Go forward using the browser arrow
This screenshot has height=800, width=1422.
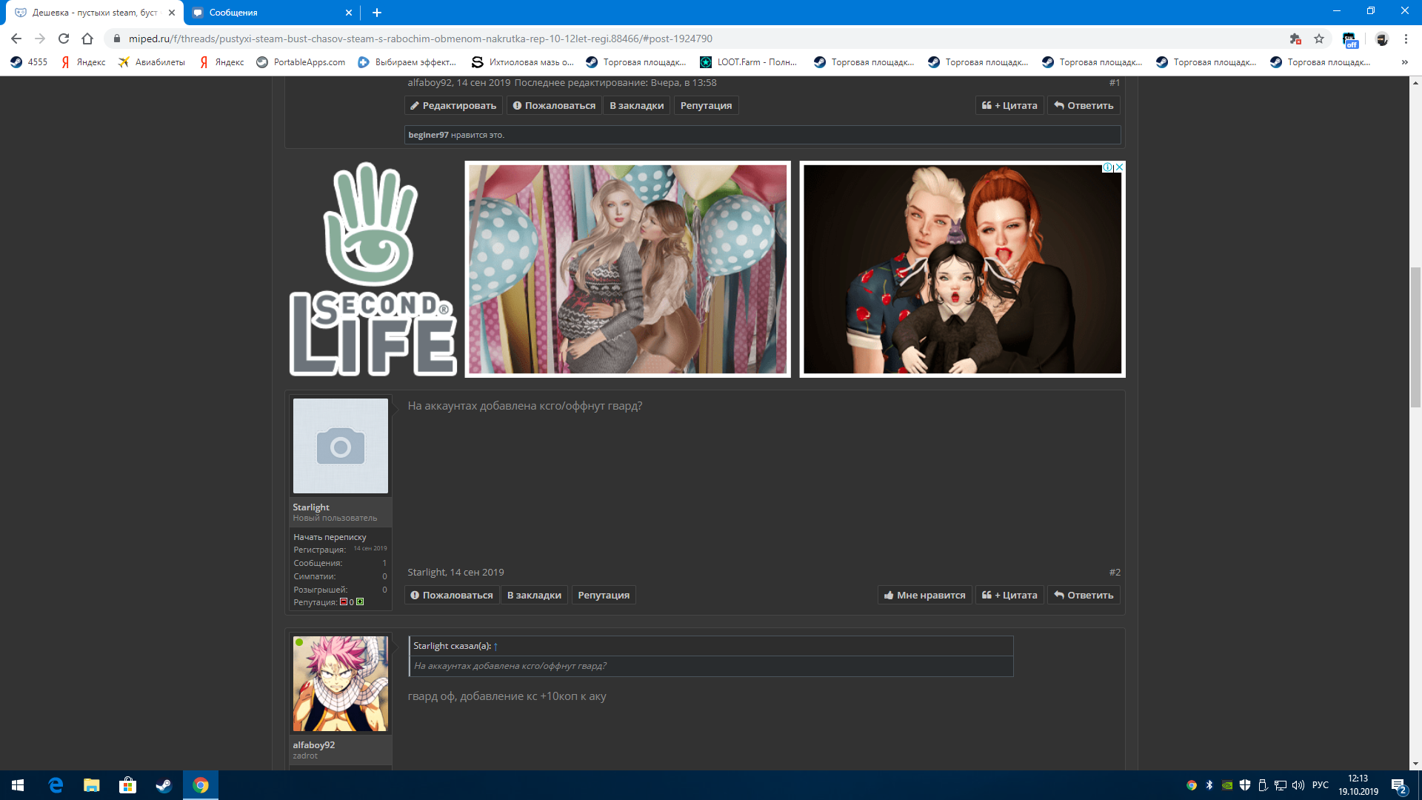click(x=40, y=39)
